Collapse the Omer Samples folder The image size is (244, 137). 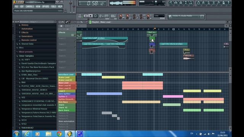(x=26, y=56)
